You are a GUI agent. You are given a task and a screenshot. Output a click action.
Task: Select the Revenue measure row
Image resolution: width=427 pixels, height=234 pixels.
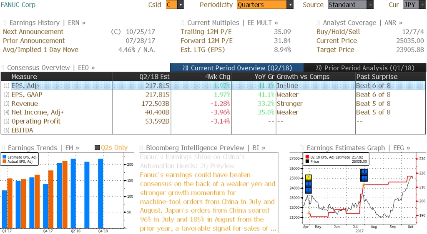pos(213,104)
